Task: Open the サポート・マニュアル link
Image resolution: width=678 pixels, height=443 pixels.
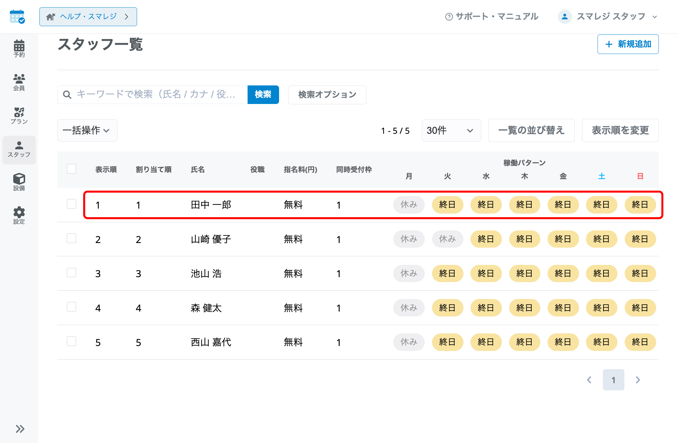Action: click(492, 17)
